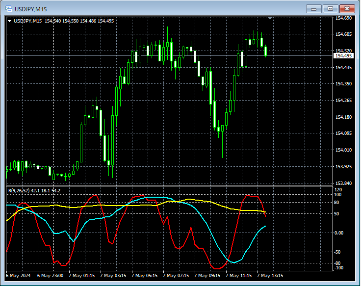
Task: Minimize the USDJPY,M15 chart window
Action: pyautogui.click(x=313, y=8)
